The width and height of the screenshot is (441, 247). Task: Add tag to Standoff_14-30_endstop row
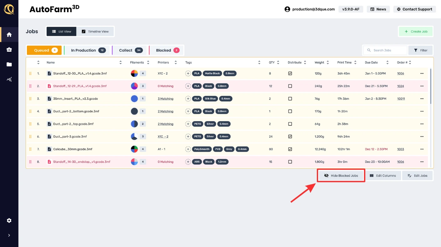tap(188, 162)
